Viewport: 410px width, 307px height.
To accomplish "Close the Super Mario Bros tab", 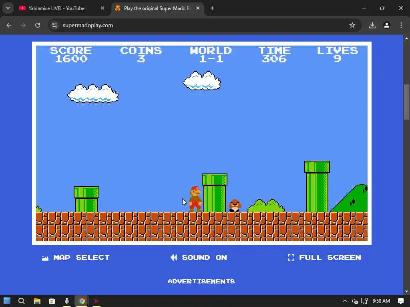I will pos(198,8).
